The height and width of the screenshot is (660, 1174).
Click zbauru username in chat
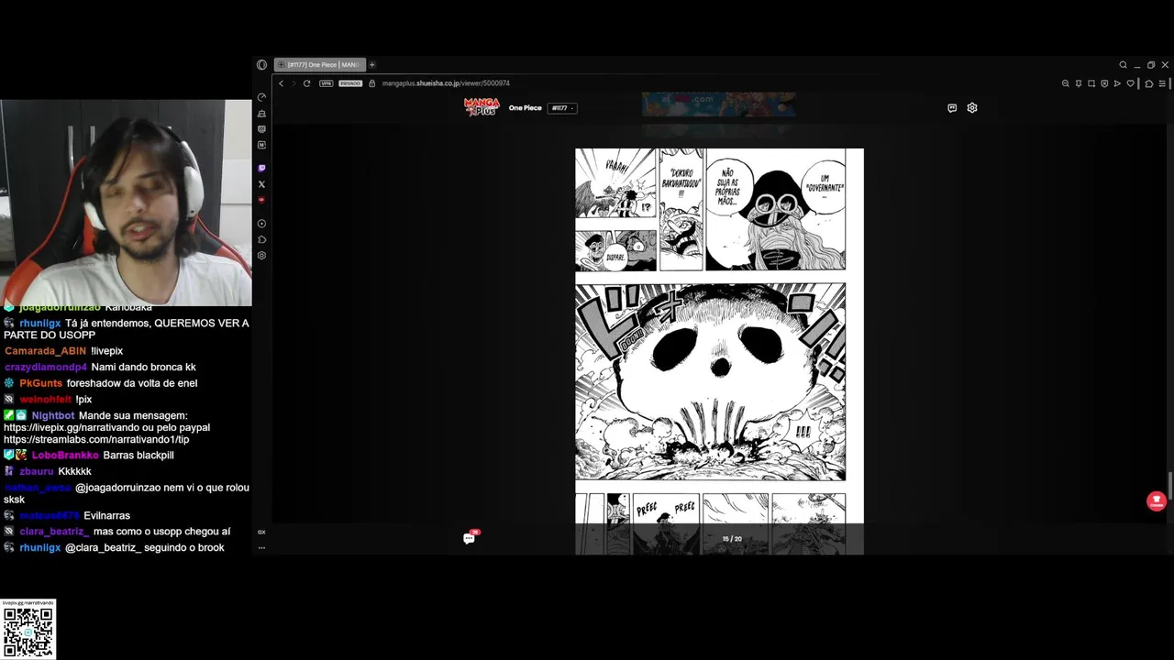(x=37, y=472)
